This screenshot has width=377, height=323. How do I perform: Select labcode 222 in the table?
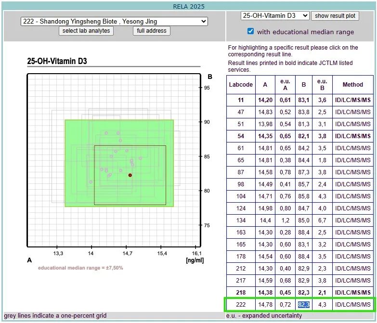(x=241, y=304)
